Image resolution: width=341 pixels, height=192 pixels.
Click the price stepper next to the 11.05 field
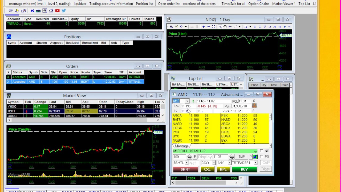232,157
